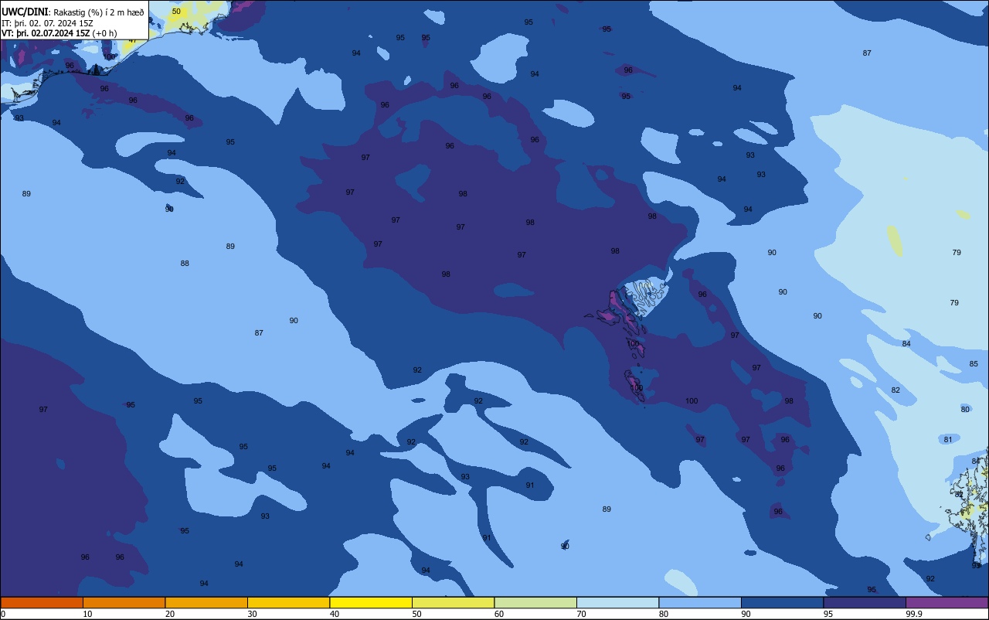
Task: Select the '40' tick label on legend scale
Action: coord(335,614)
